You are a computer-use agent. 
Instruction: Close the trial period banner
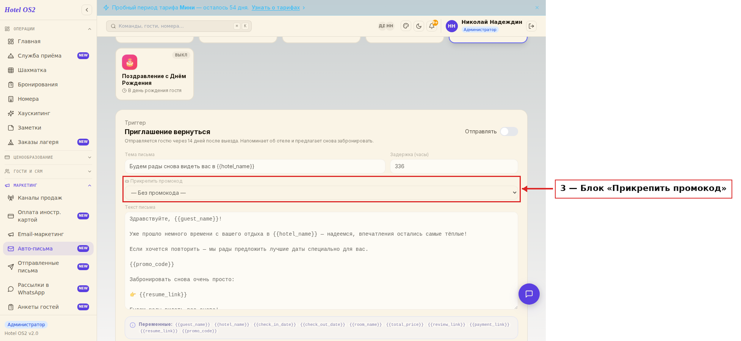point(537,8)
